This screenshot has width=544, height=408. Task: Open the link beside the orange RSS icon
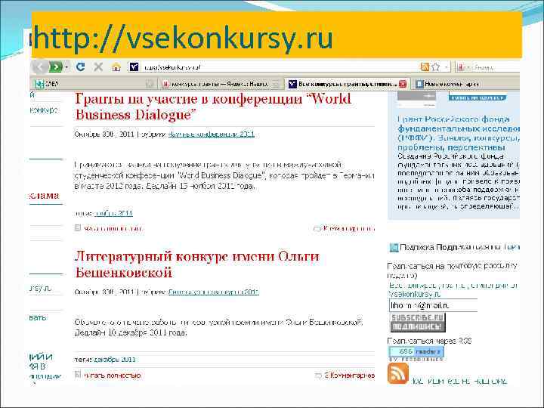[459, 382]
